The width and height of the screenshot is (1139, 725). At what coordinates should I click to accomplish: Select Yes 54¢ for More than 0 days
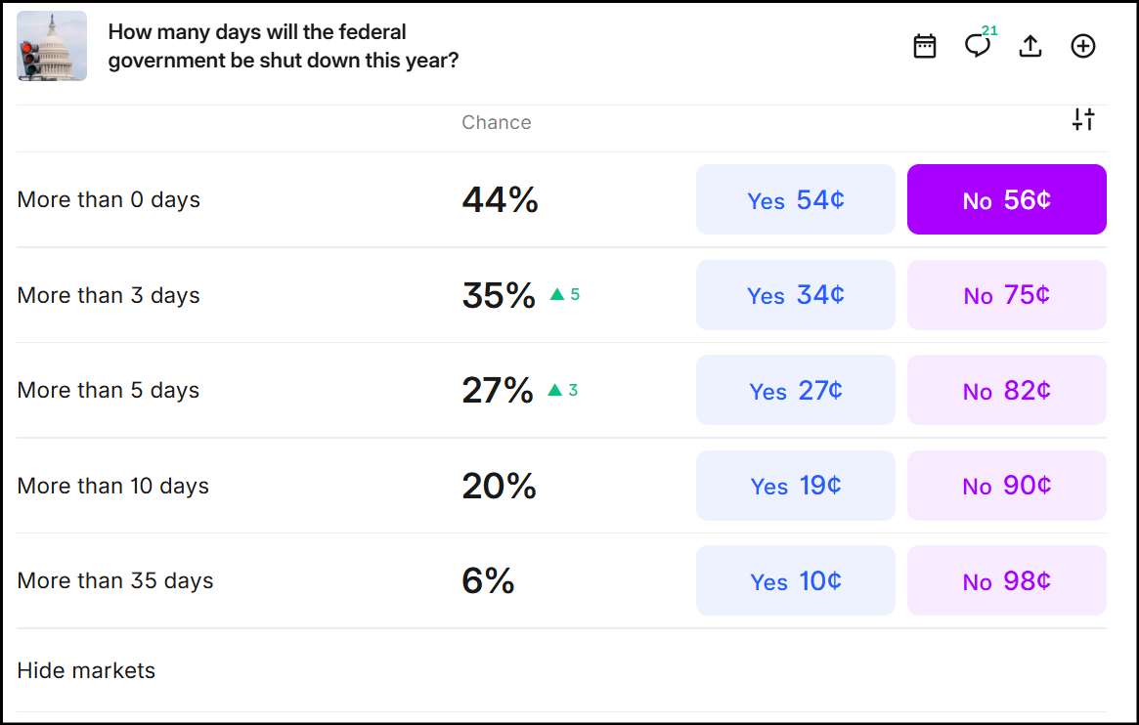(795, 199)
